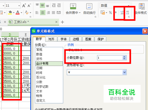Increase decimal places in the ribbon
148x110 pixels.
pos(122,12)
